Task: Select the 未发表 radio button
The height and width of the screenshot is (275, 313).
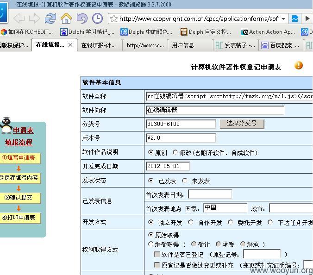Action: (x=184, y=181)
